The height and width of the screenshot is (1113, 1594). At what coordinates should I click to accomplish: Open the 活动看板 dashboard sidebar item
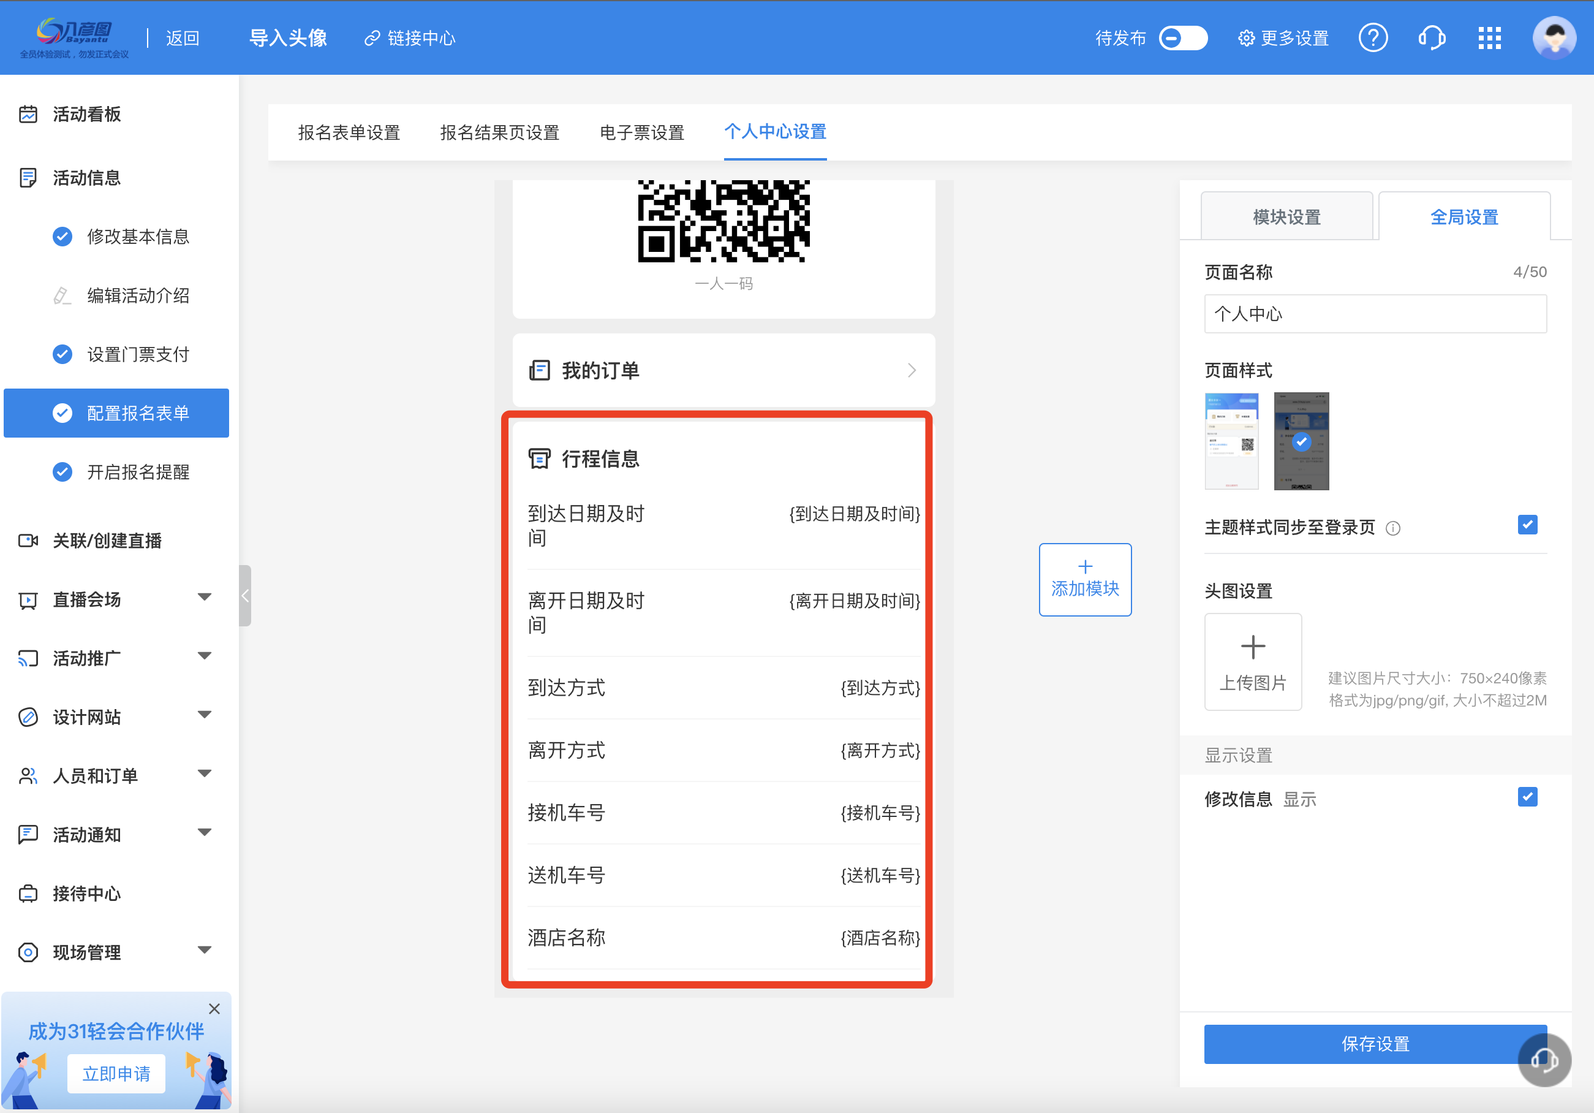pos(87,114)
